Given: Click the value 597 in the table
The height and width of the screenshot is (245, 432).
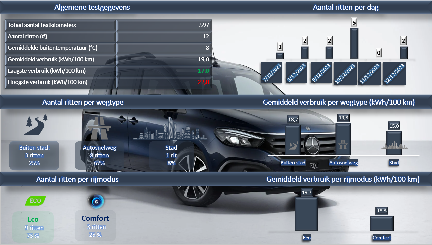Looking at the screenshot, I should point(204,25).
